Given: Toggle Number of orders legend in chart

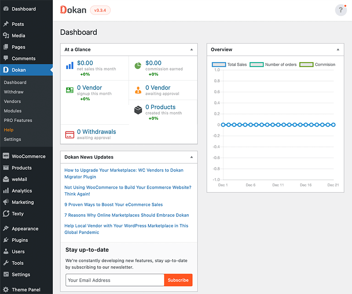Looking at the screenshot, I should coord(273,64).
